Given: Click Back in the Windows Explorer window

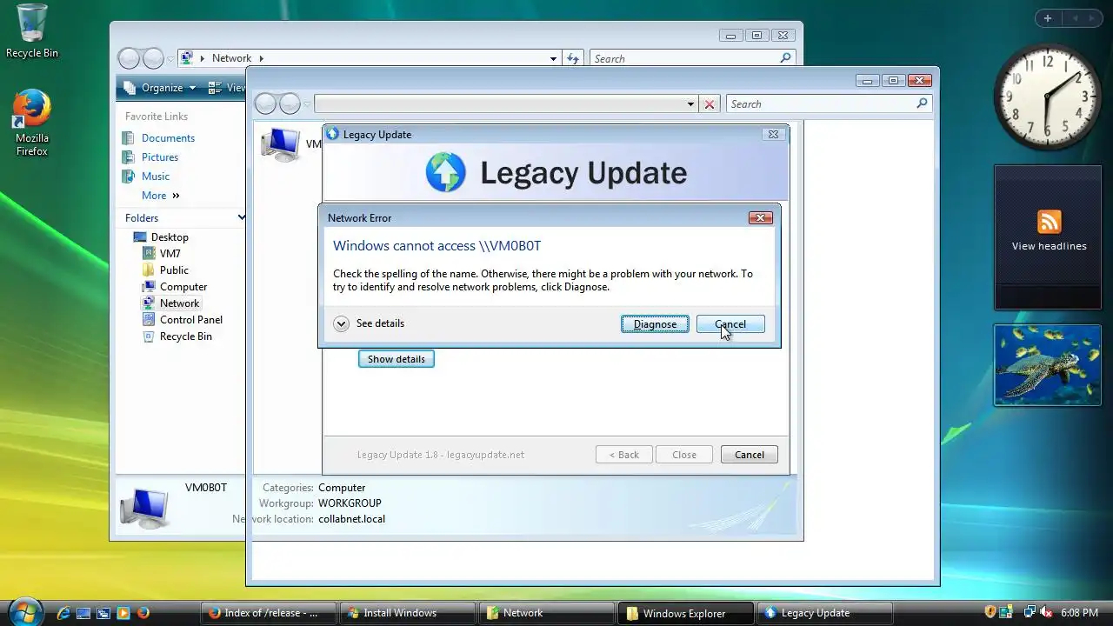Looking at the screenshot, I should pyautogui.click(x=265, y=104).
